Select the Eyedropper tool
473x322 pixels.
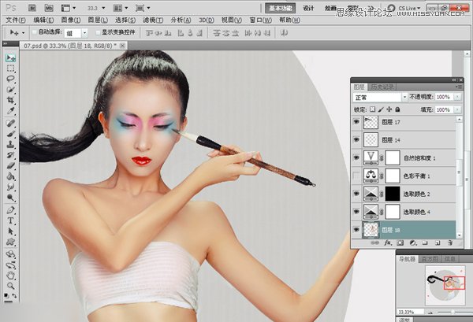pyautogui.click(x=10, y=110)
